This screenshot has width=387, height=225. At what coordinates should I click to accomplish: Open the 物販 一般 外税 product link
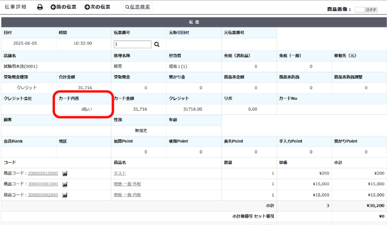[127, 184]
